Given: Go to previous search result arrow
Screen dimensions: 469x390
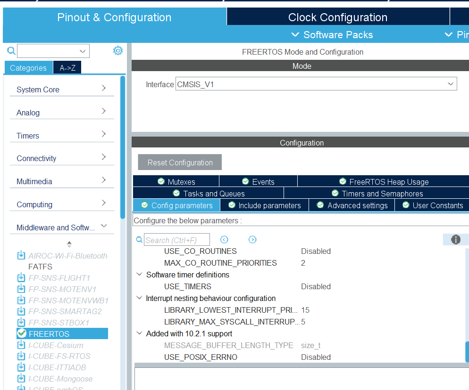Looking at the screenshot, I should [x=224, y=239].
